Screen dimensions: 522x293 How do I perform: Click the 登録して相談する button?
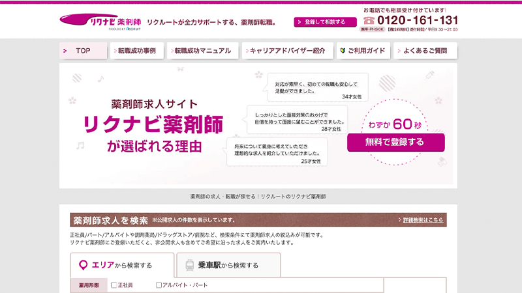(x=325, y=22)
